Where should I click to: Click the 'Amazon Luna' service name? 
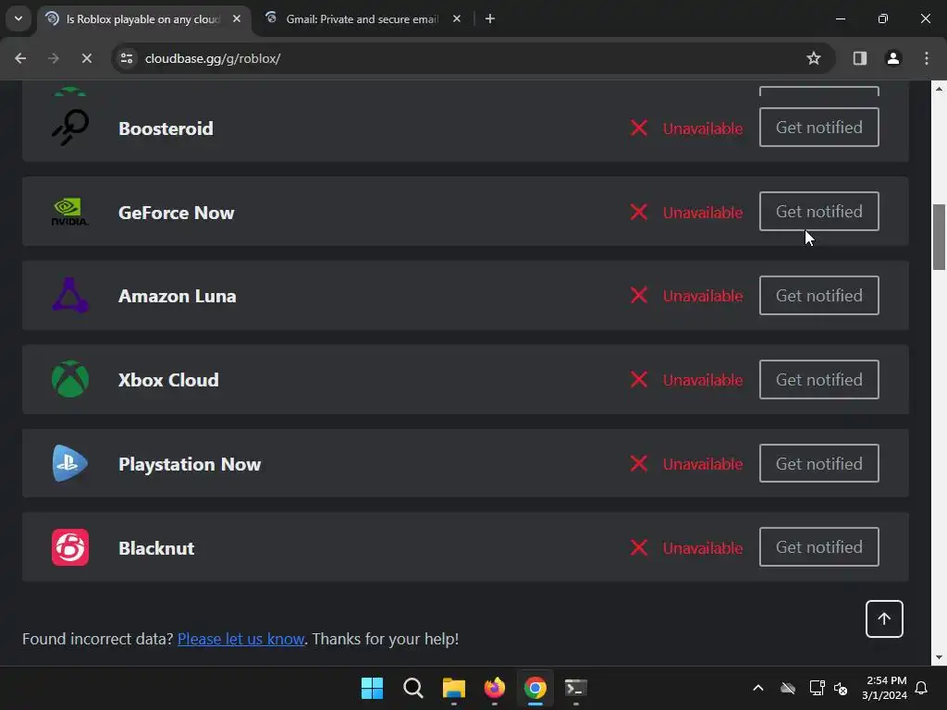click(x=177, y=296)
